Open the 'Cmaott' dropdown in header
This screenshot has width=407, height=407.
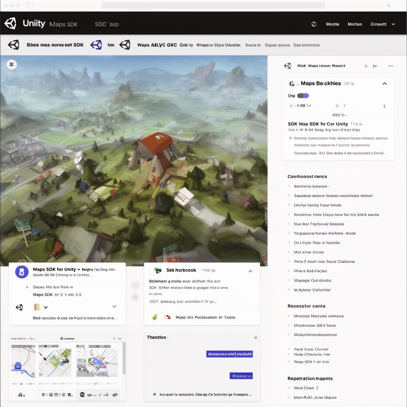pos(383,24)
